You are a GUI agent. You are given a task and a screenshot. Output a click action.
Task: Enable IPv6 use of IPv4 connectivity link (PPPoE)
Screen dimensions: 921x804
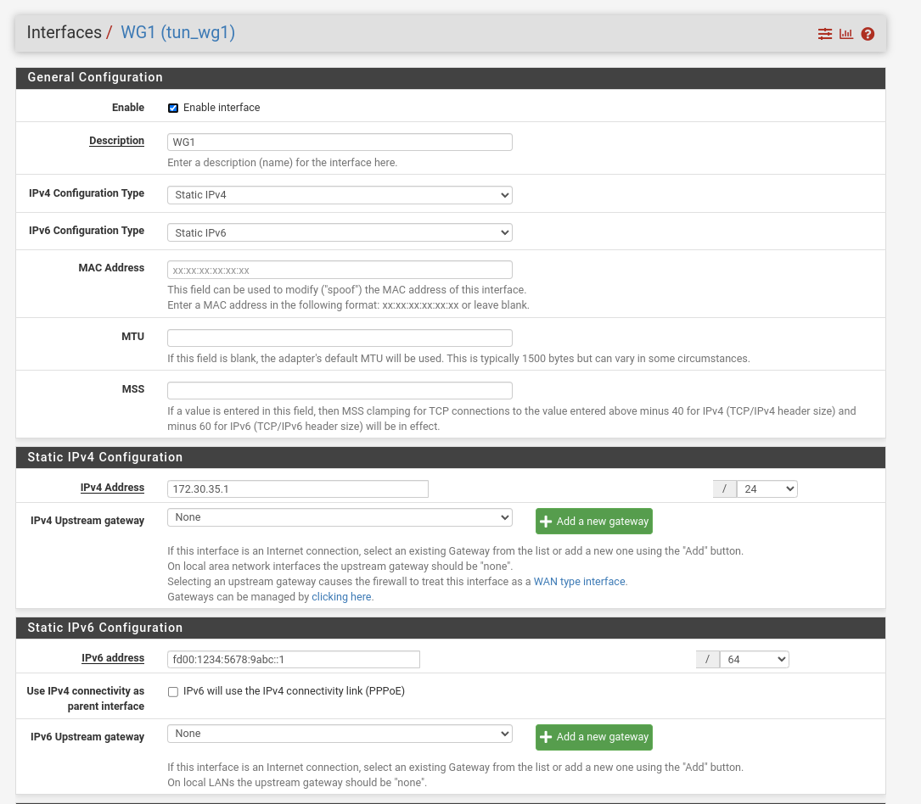(173, 691)
